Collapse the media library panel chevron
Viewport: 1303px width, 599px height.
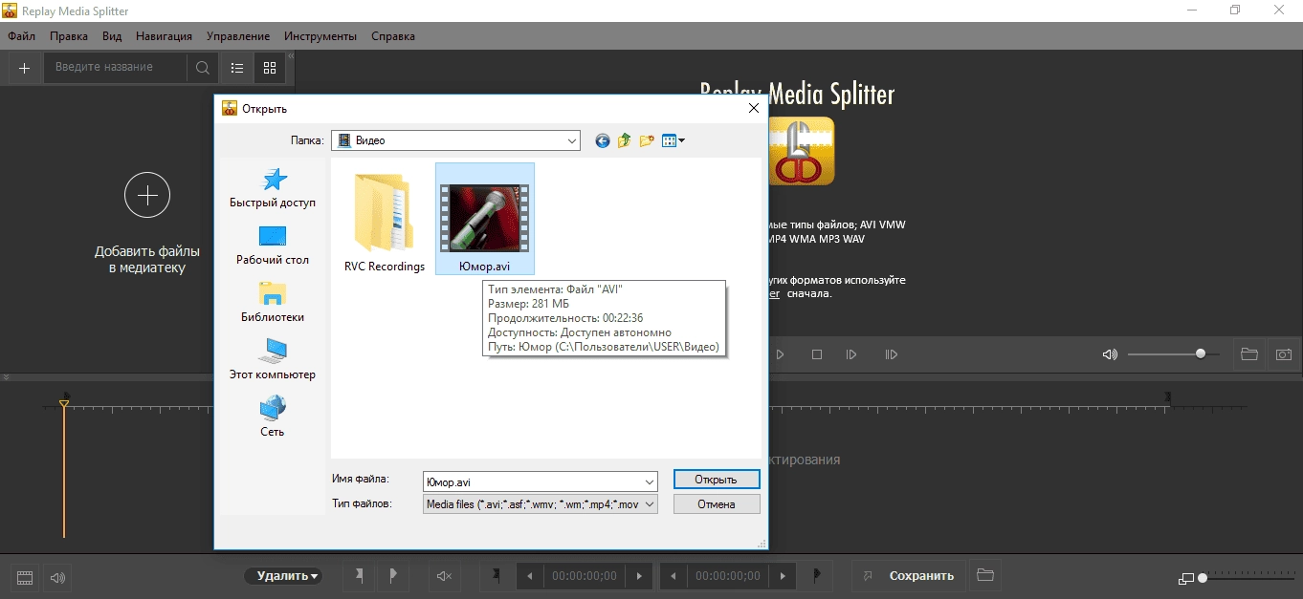(291, 56)
